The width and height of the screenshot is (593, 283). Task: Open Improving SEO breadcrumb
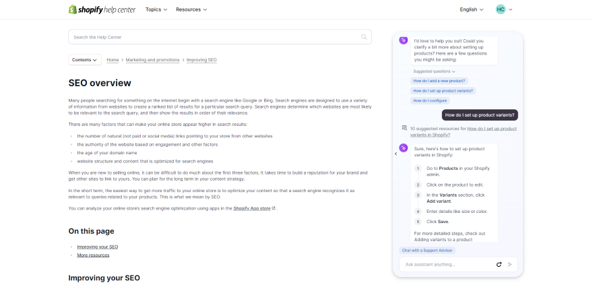[201, 60]
